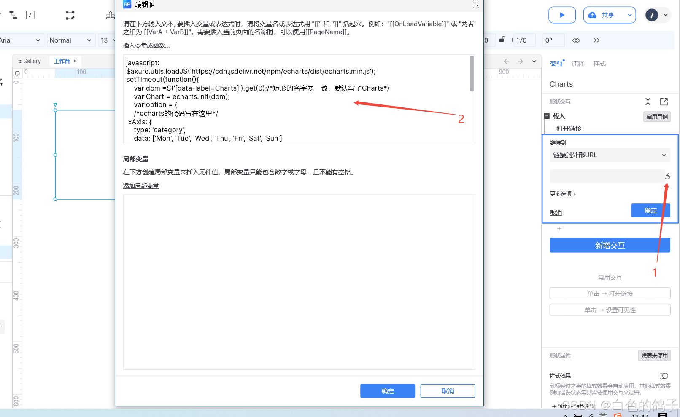Click the edit points tool icon
680x417 pixels.
(70, 15)
